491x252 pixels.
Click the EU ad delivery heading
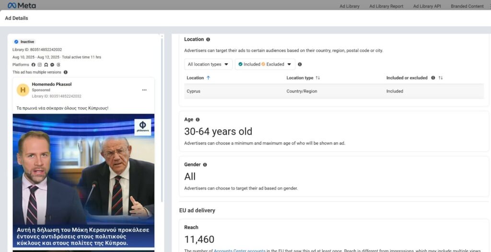197,210
